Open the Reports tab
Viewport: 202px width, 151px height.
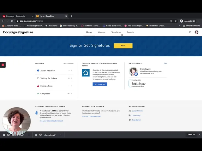click(130, 32)
